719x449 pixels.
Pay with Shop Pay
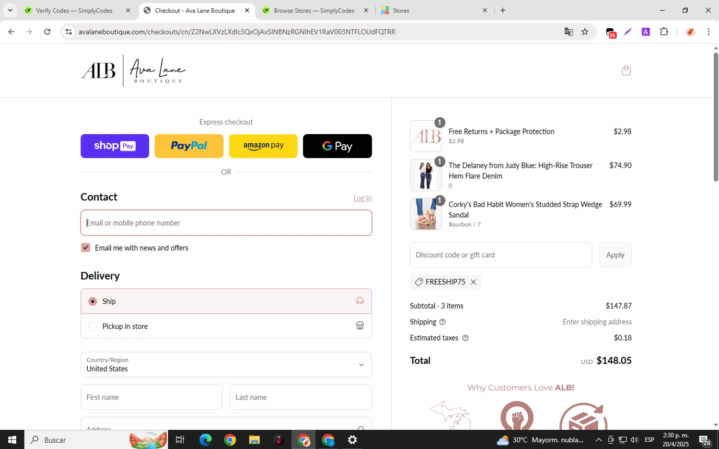click(x=115, y=146)
